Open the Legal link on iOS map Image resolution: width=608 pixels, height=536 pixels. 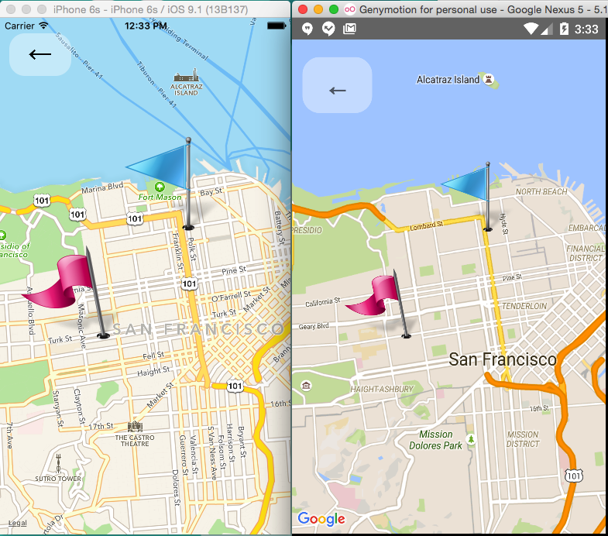(18, 523)
